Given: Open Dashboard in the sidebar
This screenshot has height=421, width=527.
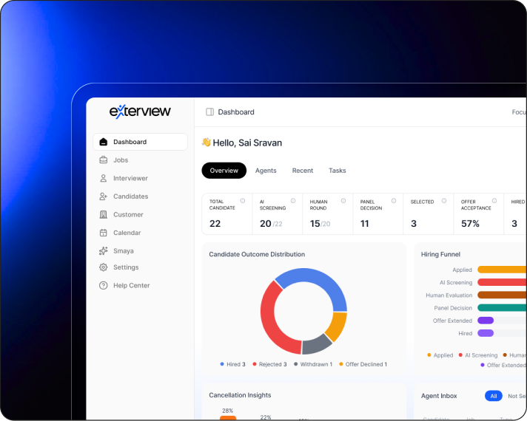Looking at the screenshot, I should click(x=140, y=142).
